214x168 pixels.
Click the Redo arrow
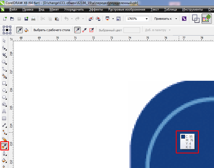pos(77,19)
